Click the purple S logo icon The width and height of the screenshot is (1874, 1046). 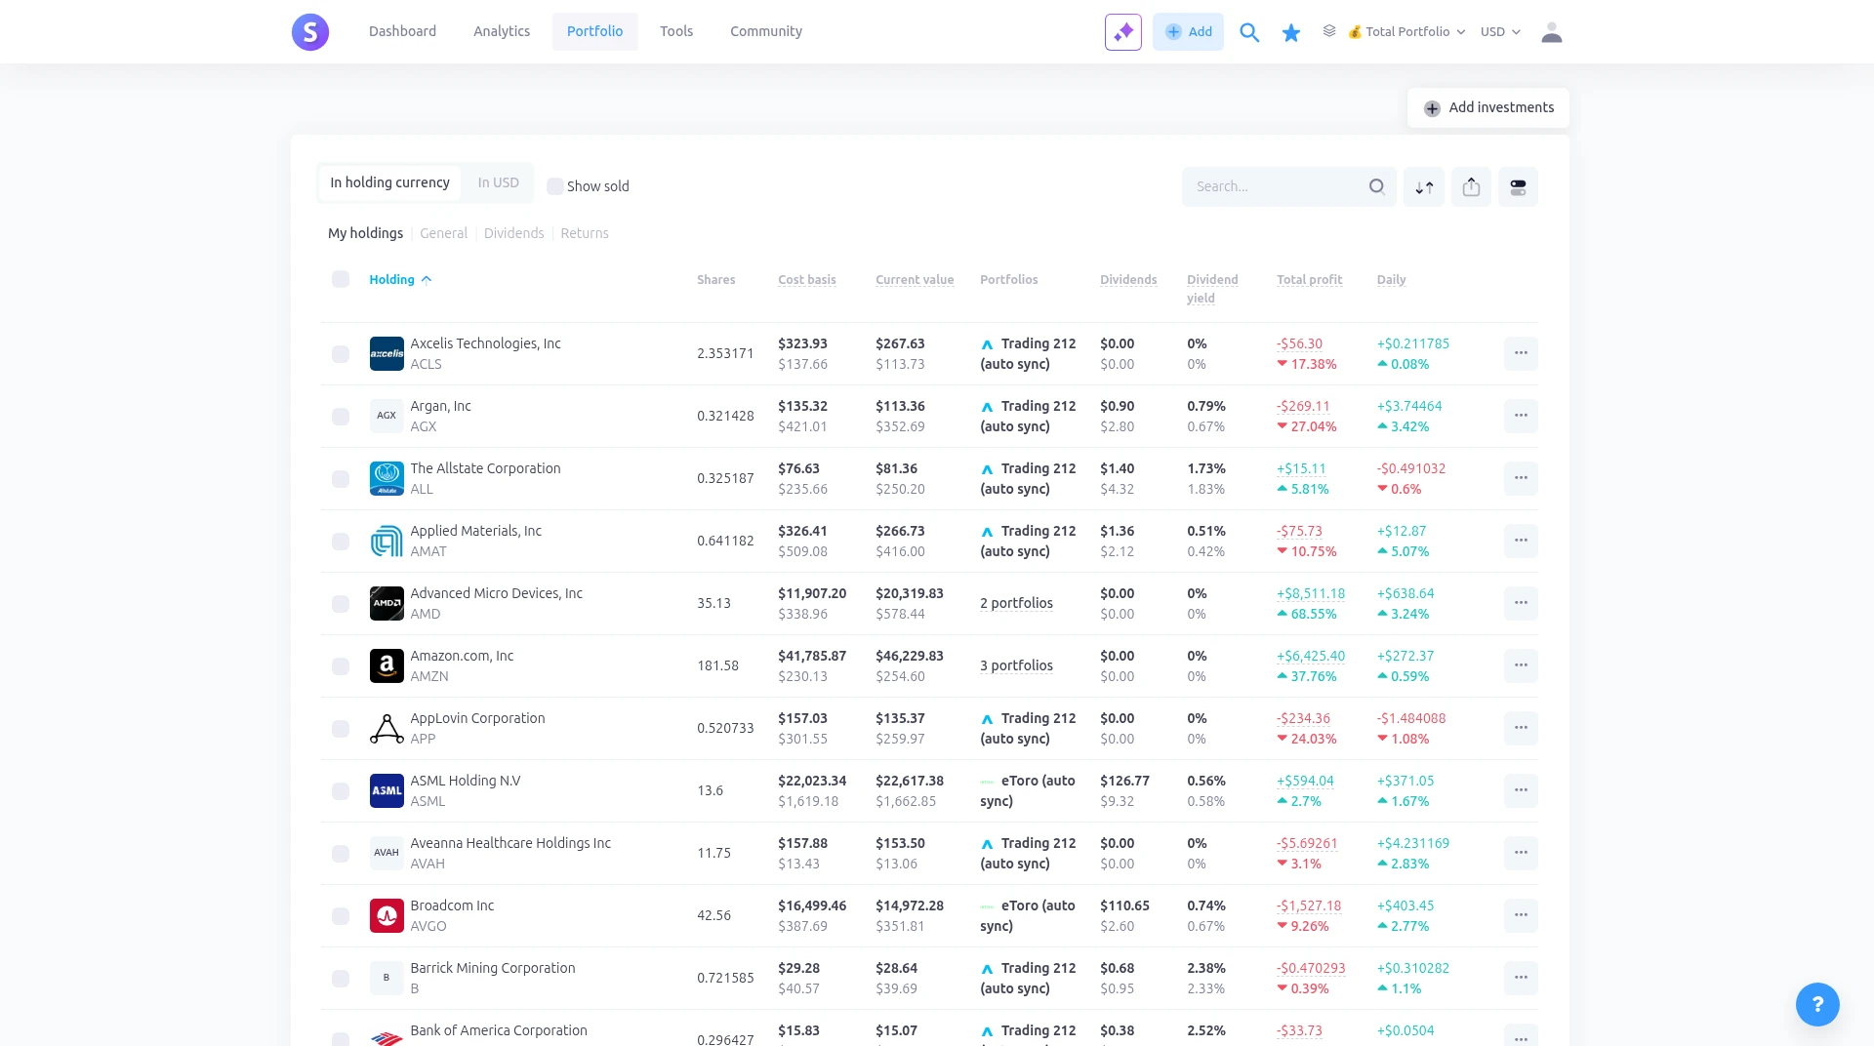pyautogui.click(x=310, y=32)
